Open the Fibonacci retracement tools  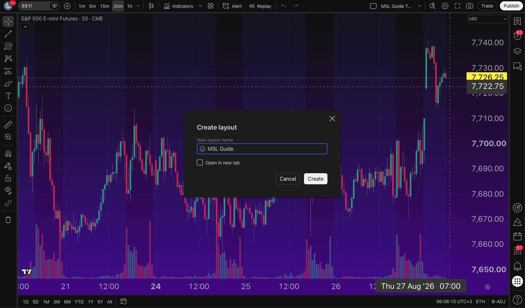coord(8,46)
